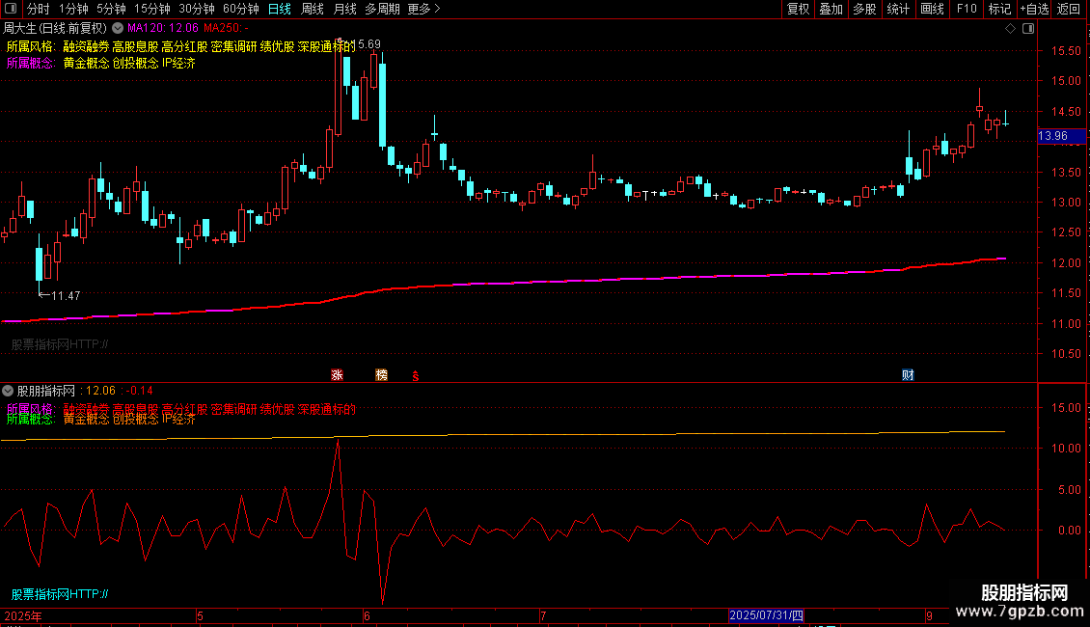Click the MA120: 12.06 indicator value
This screenshot has height=627, width=1090.
click(x=163, y=29)
